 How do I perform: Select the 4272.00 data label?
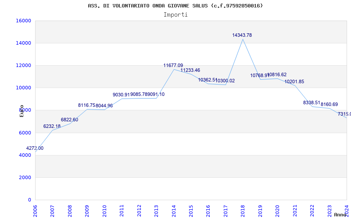pyautogui.click(x=35, y=148)
